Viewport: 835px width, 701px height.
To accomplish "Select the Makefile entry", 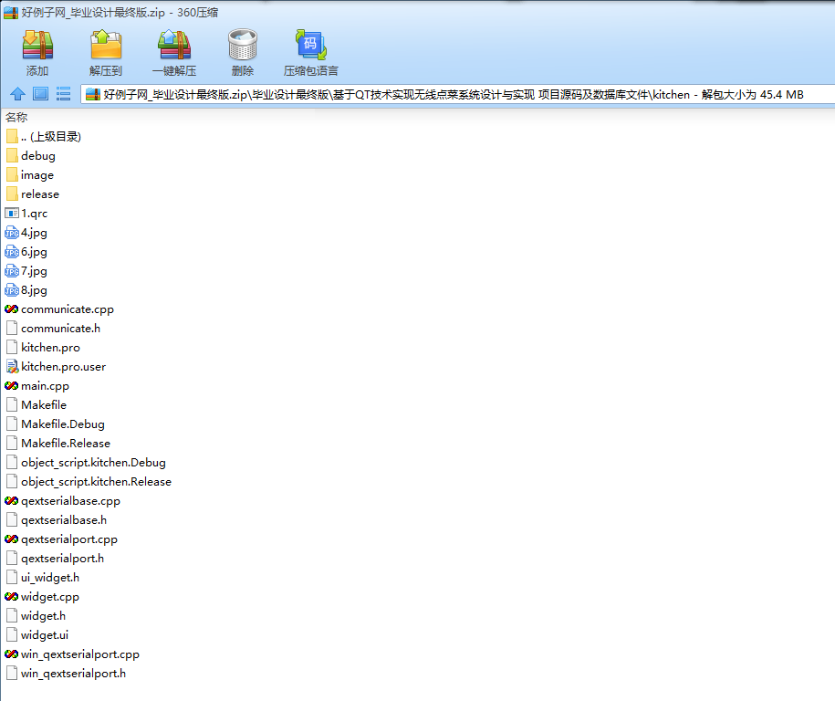I will point(37,405).
